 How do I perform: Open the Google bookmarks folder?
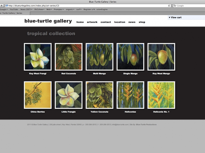click(x=4, y=9)
